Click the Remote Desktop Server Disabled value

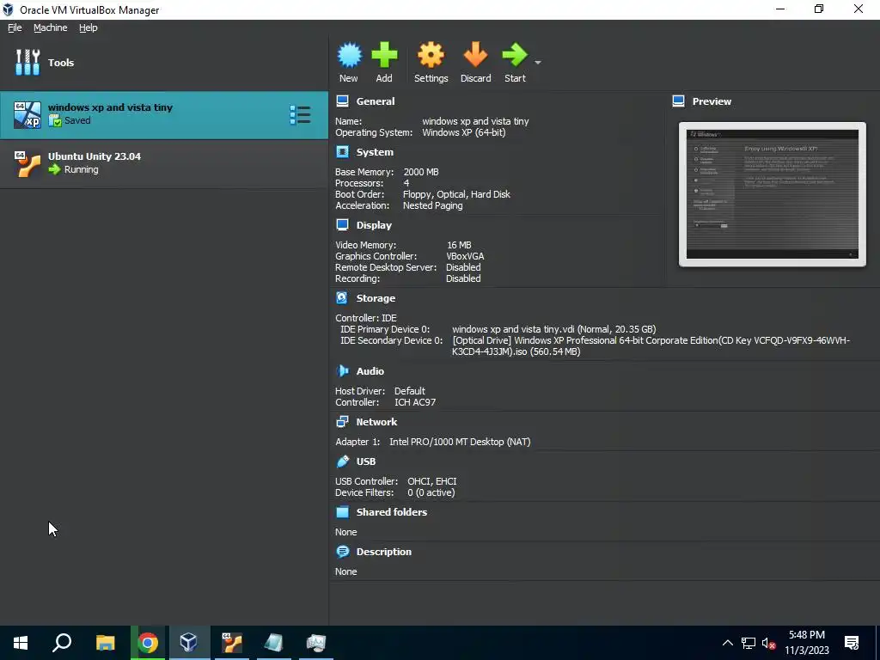tap(463, 267)
